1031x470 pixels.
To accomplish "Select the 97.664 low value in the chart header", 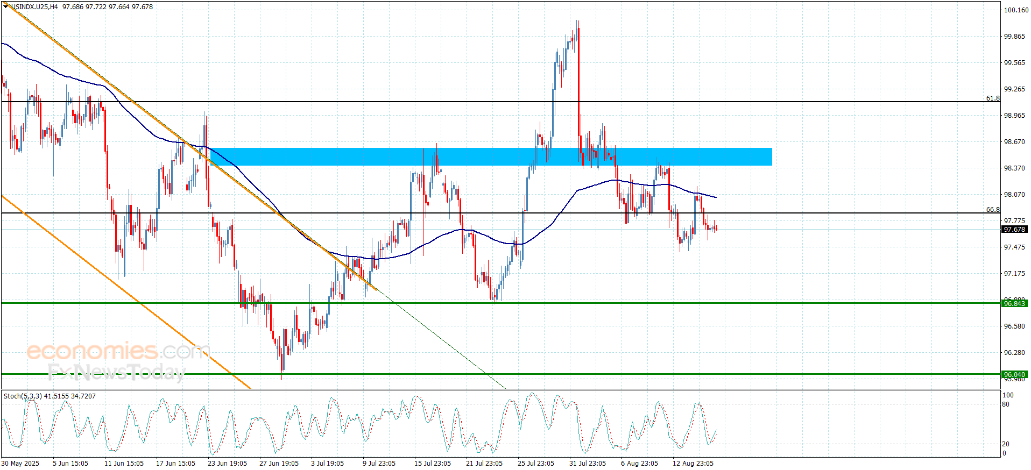I will click(118, 7).
